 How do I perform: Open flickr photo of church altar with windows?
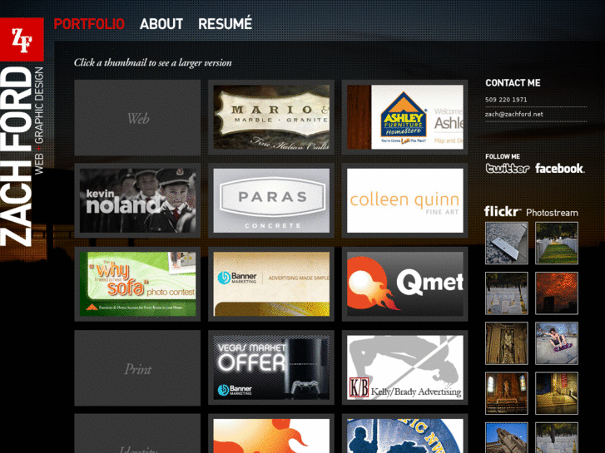click(x=506, y=393)
